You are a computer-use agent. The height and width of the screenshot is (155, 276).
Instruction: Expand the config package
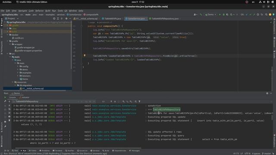(x=18, y=66)
